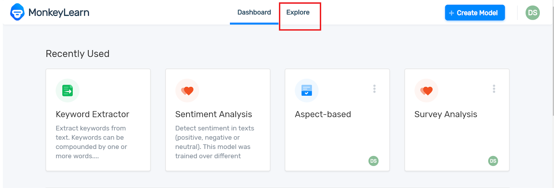Click the Keyword Extractor description text
The height and width of the screenshot is (188, 554).
[x=91, y=142]
